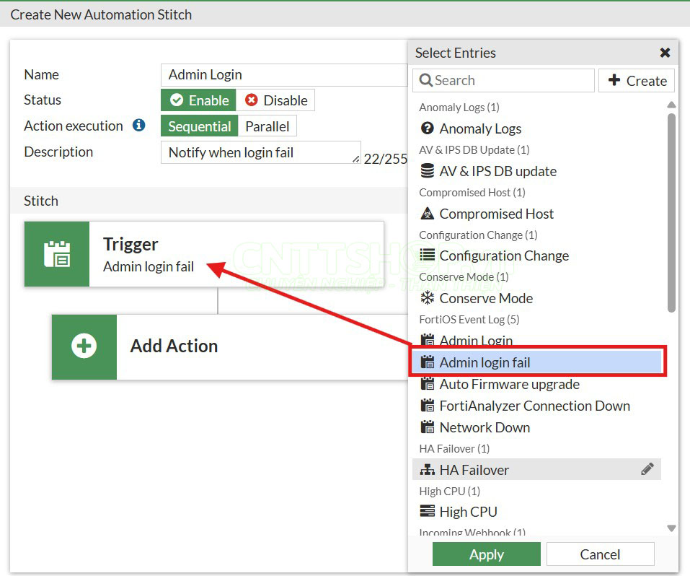Image resolution: width=690 pixels, height=576 pixels.
Task: Select the Admin login fail entry
Action: (x=485, y=362)
